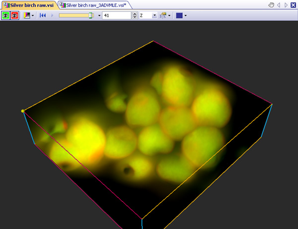Open the background color dropdown arrow
Image resolution: width=298 pixels, height=229 pixels.
(x=185, y=15)
